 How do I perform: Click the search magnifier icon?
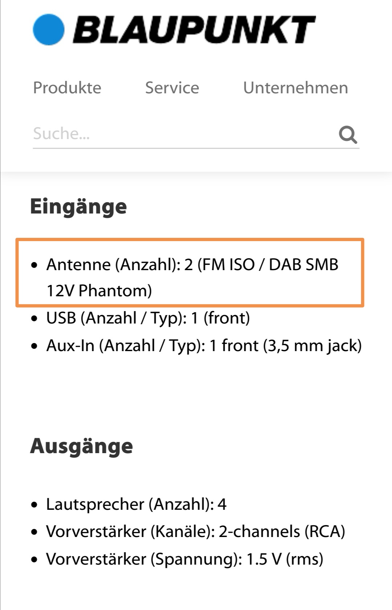click(348, 135)
